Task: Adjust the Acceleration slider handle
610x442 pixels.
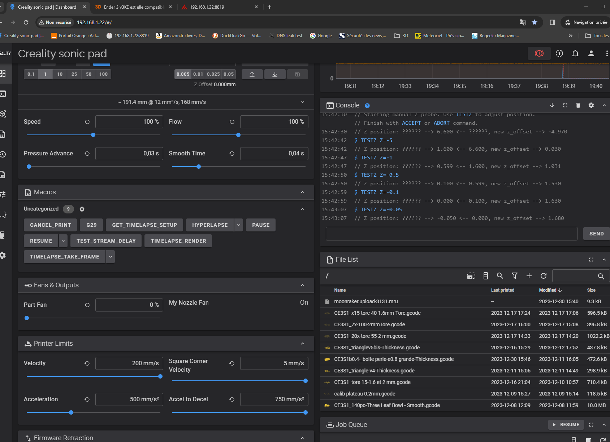Action: click(71, 412)
